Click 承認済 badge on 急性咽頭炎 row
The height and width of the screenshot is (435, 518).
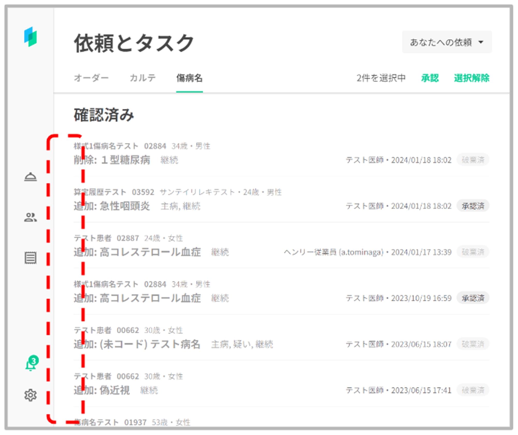tap(473, 206)
